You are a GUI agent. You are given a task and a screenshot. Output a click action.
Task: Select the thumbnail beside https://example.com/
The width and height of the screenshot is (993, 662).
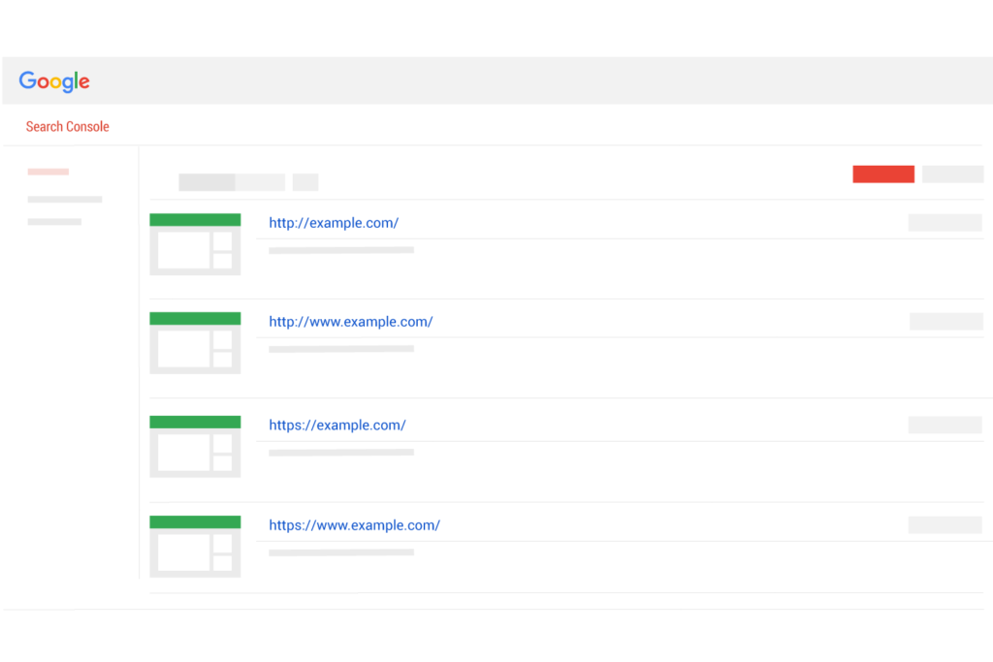(194, 446)
